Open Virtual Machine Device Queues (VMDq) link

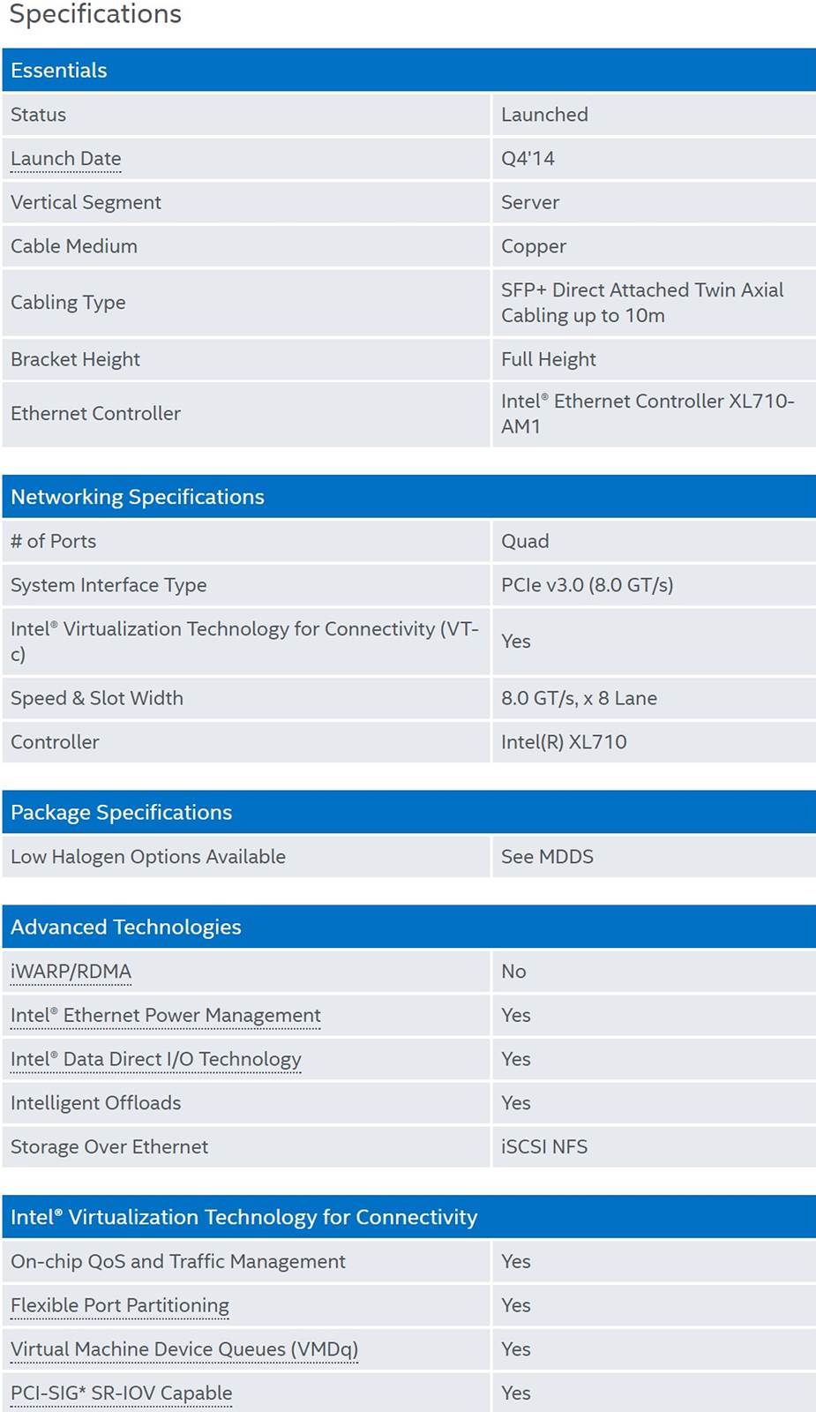(184, 1349)
